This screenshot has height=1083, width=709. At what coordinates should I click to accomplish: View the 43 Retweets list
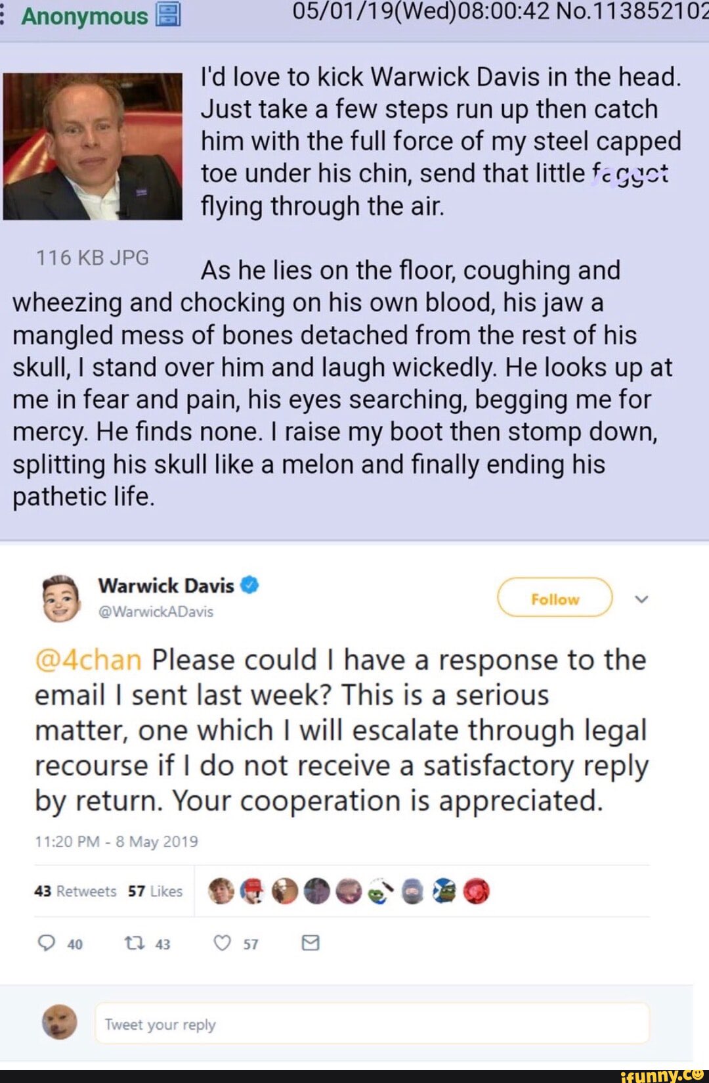pos(75,891)
